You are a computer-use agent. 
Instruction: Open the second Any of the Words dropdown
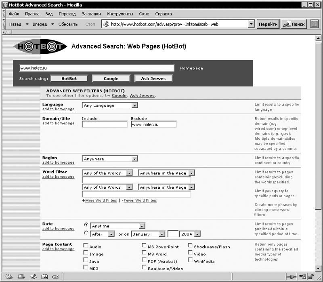pyautogui.click(x=107, y=187)
